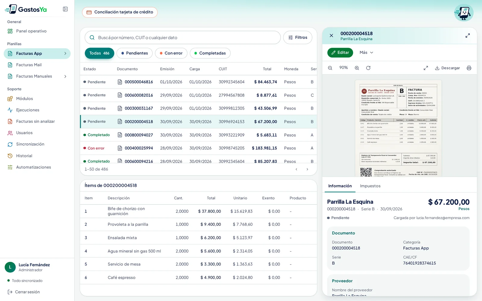
Task: Expand the Facturas App submenu chevron
Action: 65,54
